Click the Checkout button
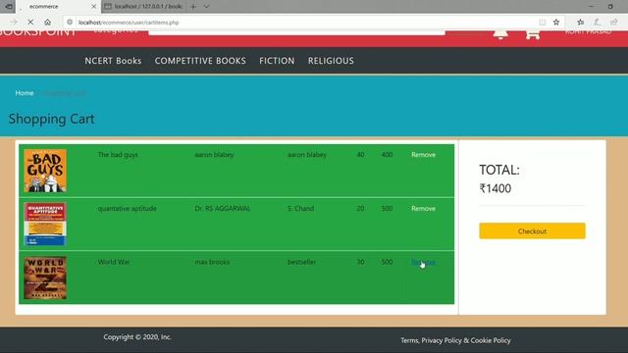This screenshot has width=628, height=353. click(532, 231)
